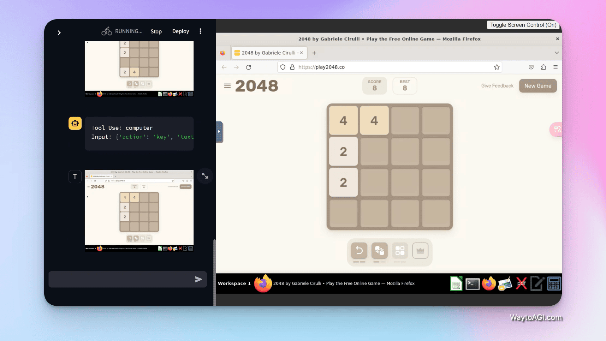Enlarge the latest screenshot thumbnail in chat
This screenshot has height=341, width=606.
[205, 176]
